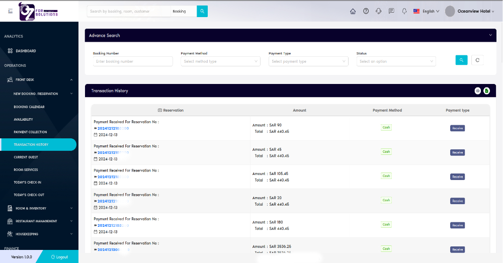Image resolution: width=503 pixels, height=263 pixels.
Task: Click Amount SAR 3536.26 value
Action: click(280, 246)
